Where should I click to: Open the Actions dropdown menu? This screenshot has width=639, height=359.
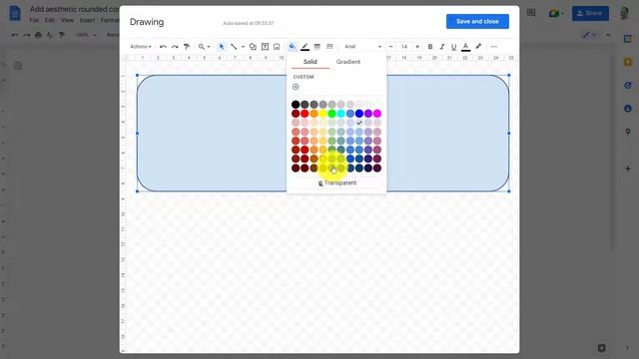click(141, 47)
